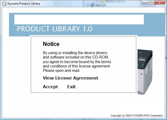Click the printer product image
Image resolution: width=167 pixels, height=120 pixels.
coord(145,72)
